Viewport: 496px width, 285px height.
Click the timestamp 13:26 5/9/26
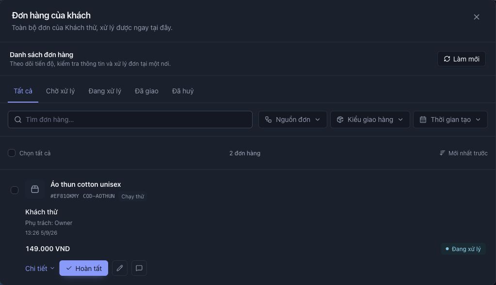tap(41, 233)
